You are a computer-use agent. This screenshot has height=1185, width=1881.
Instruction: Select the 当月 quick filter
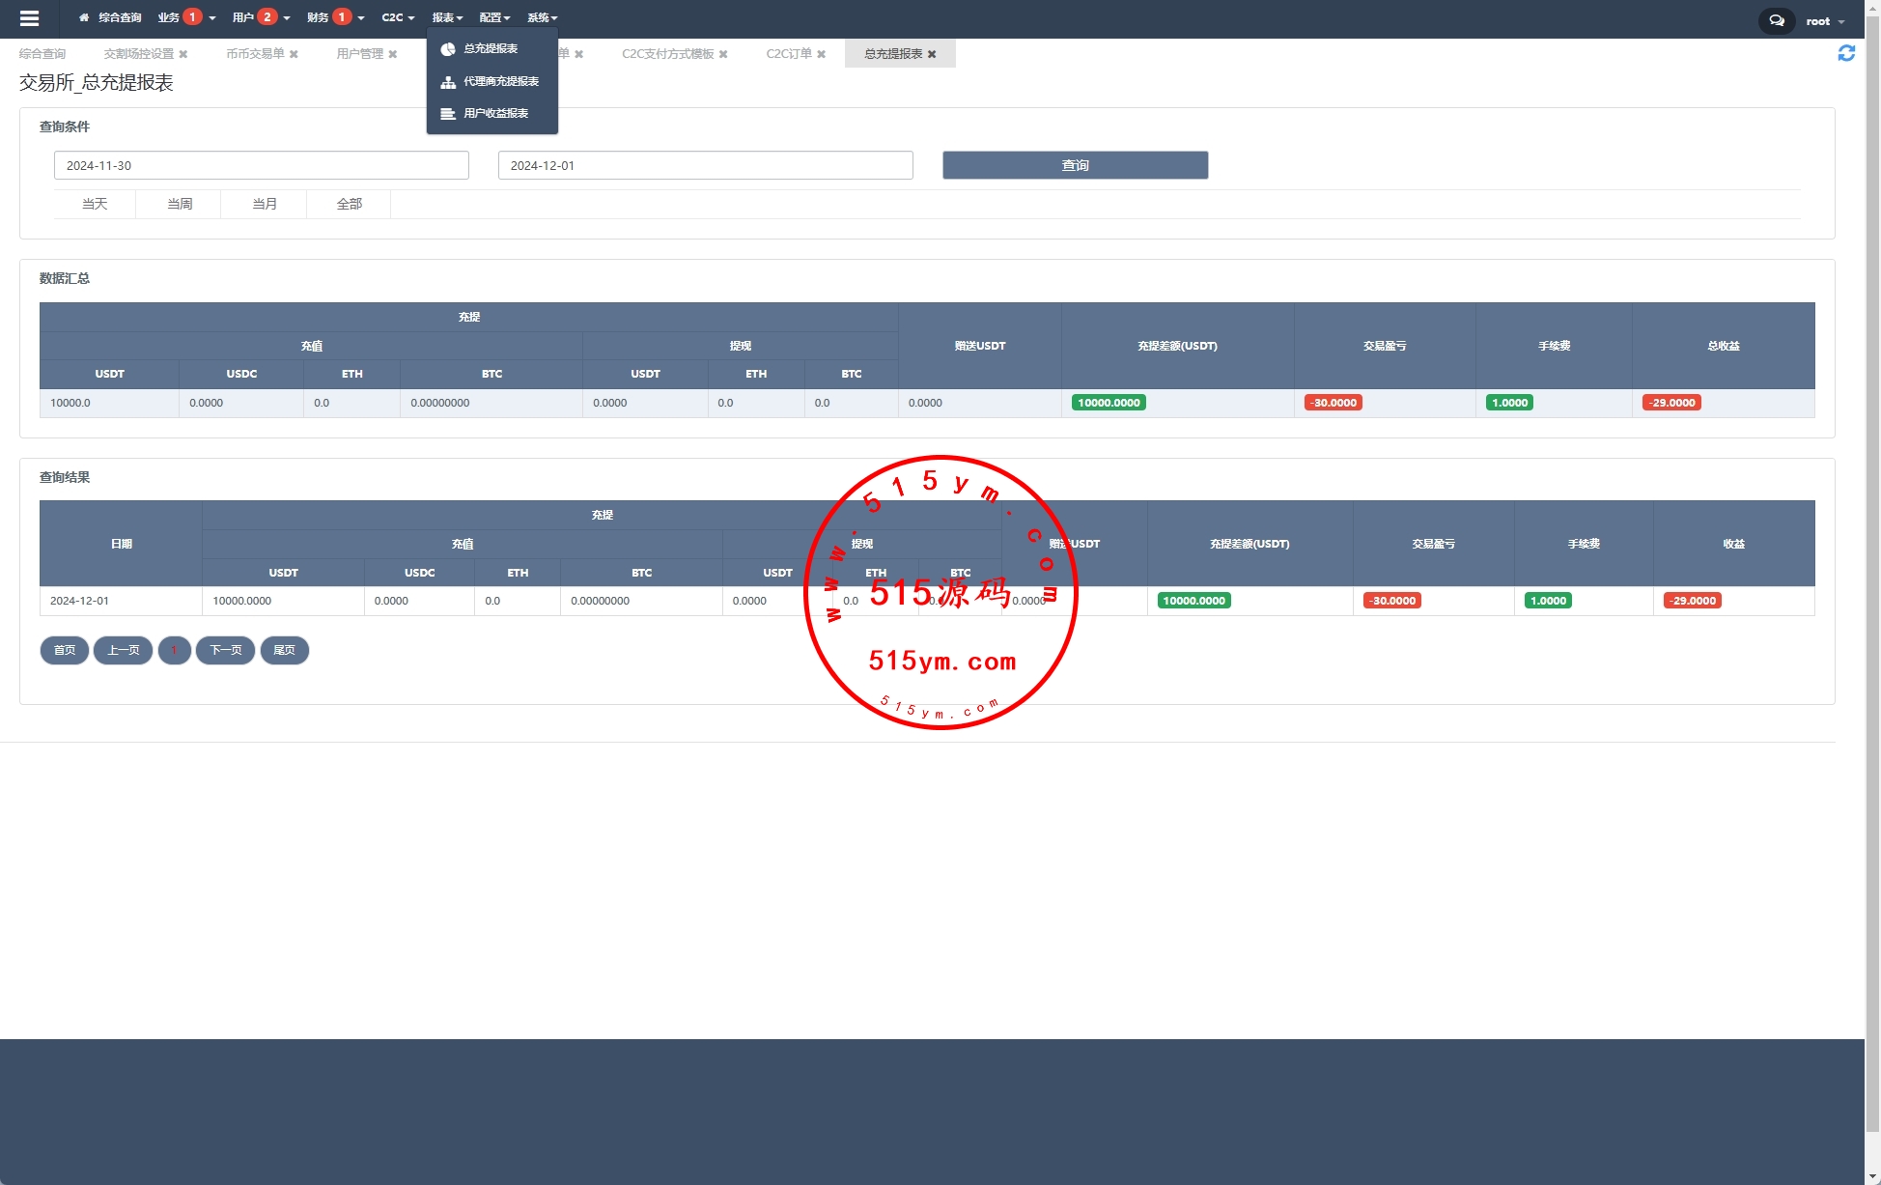coord(264,204)
